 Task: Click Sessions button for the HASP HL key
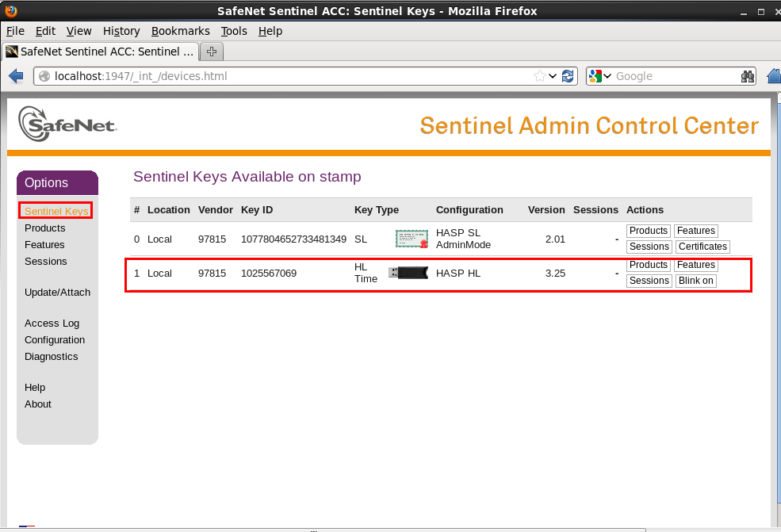coord(649,281)
